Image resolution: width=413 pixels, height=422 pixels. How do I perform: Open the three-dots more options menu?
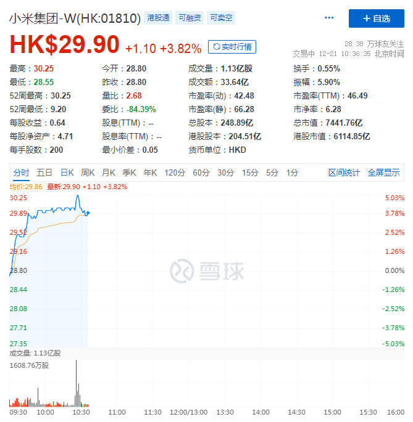tap(329, 18)
